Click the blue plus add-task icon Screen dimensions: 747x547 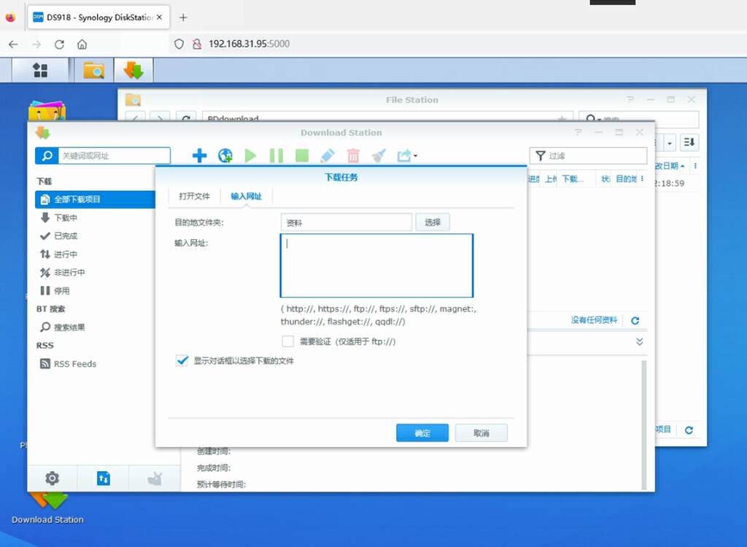tap(199, 155)
